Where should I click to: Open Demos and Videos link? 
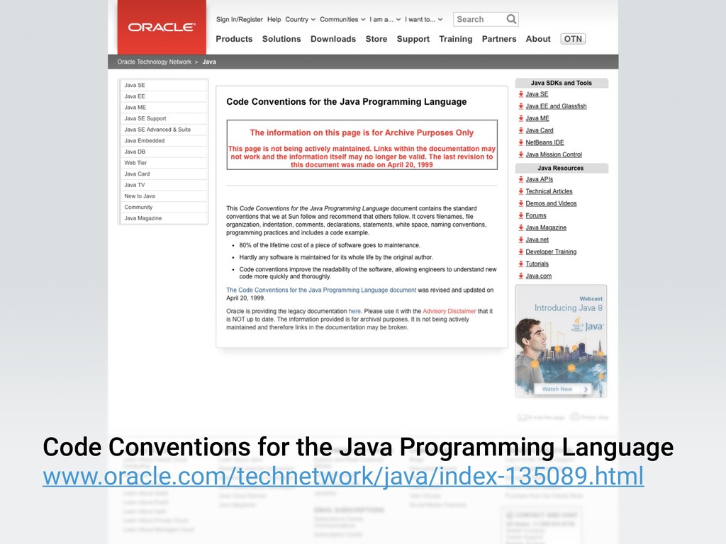coord(551,203)
